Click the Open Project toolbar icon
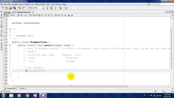This screenshot has width=174, height=98. [x=11, y=8]
